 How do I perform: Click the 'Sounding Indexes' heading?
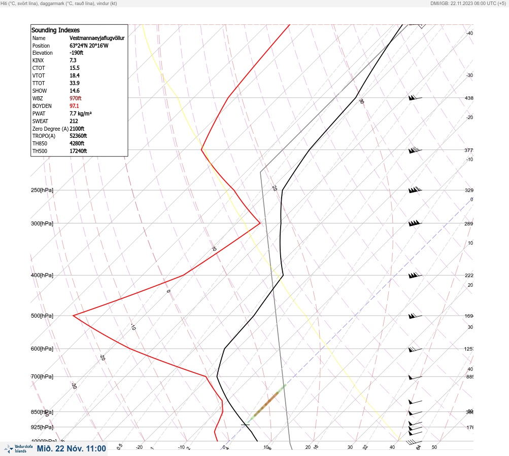[55, 30]
